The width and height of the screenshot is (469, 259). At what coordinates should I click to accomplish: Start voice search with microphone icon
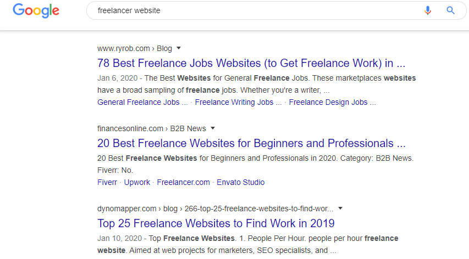428,10
